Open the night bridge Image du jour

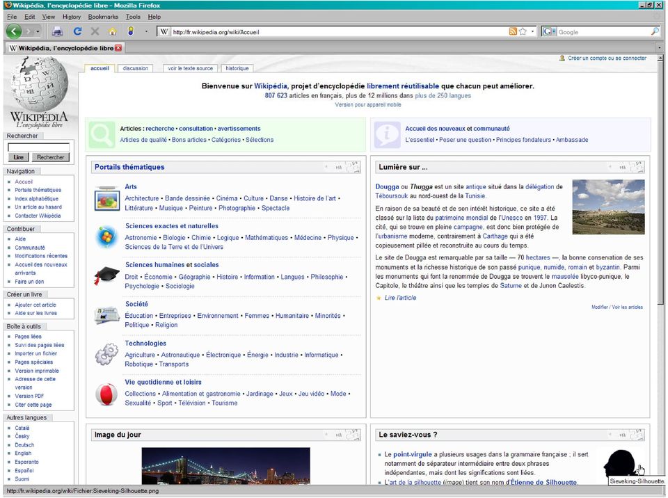tap(225, 465)
